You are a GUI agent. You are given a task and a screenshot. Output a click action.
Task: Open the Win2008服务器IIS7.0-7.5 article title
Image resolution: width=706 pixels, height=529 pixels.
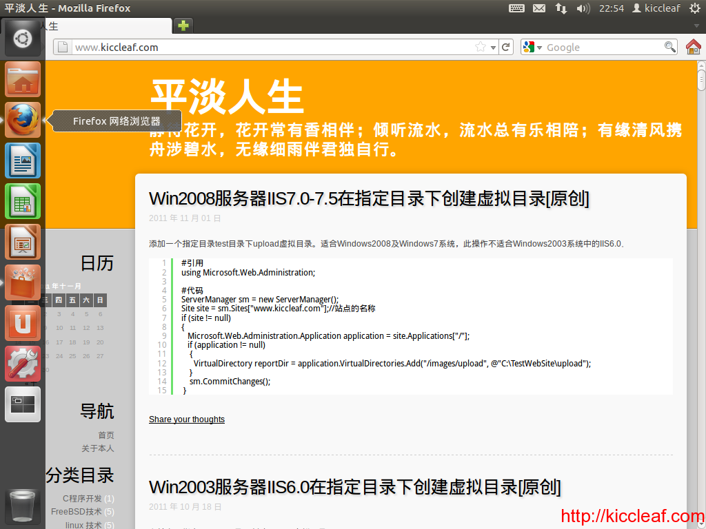tap(369, 198)
